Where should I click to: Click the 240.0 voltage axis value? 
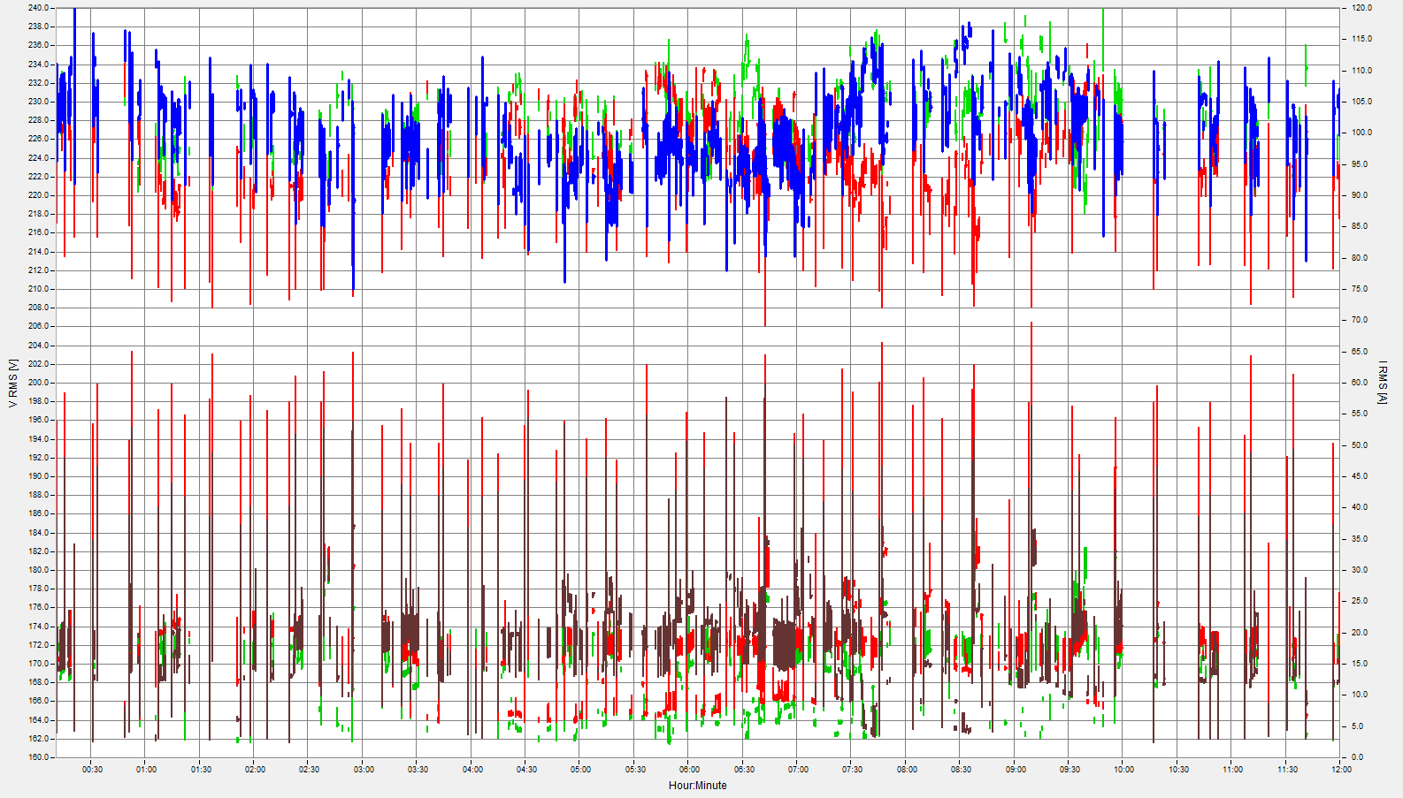[39, 8]
